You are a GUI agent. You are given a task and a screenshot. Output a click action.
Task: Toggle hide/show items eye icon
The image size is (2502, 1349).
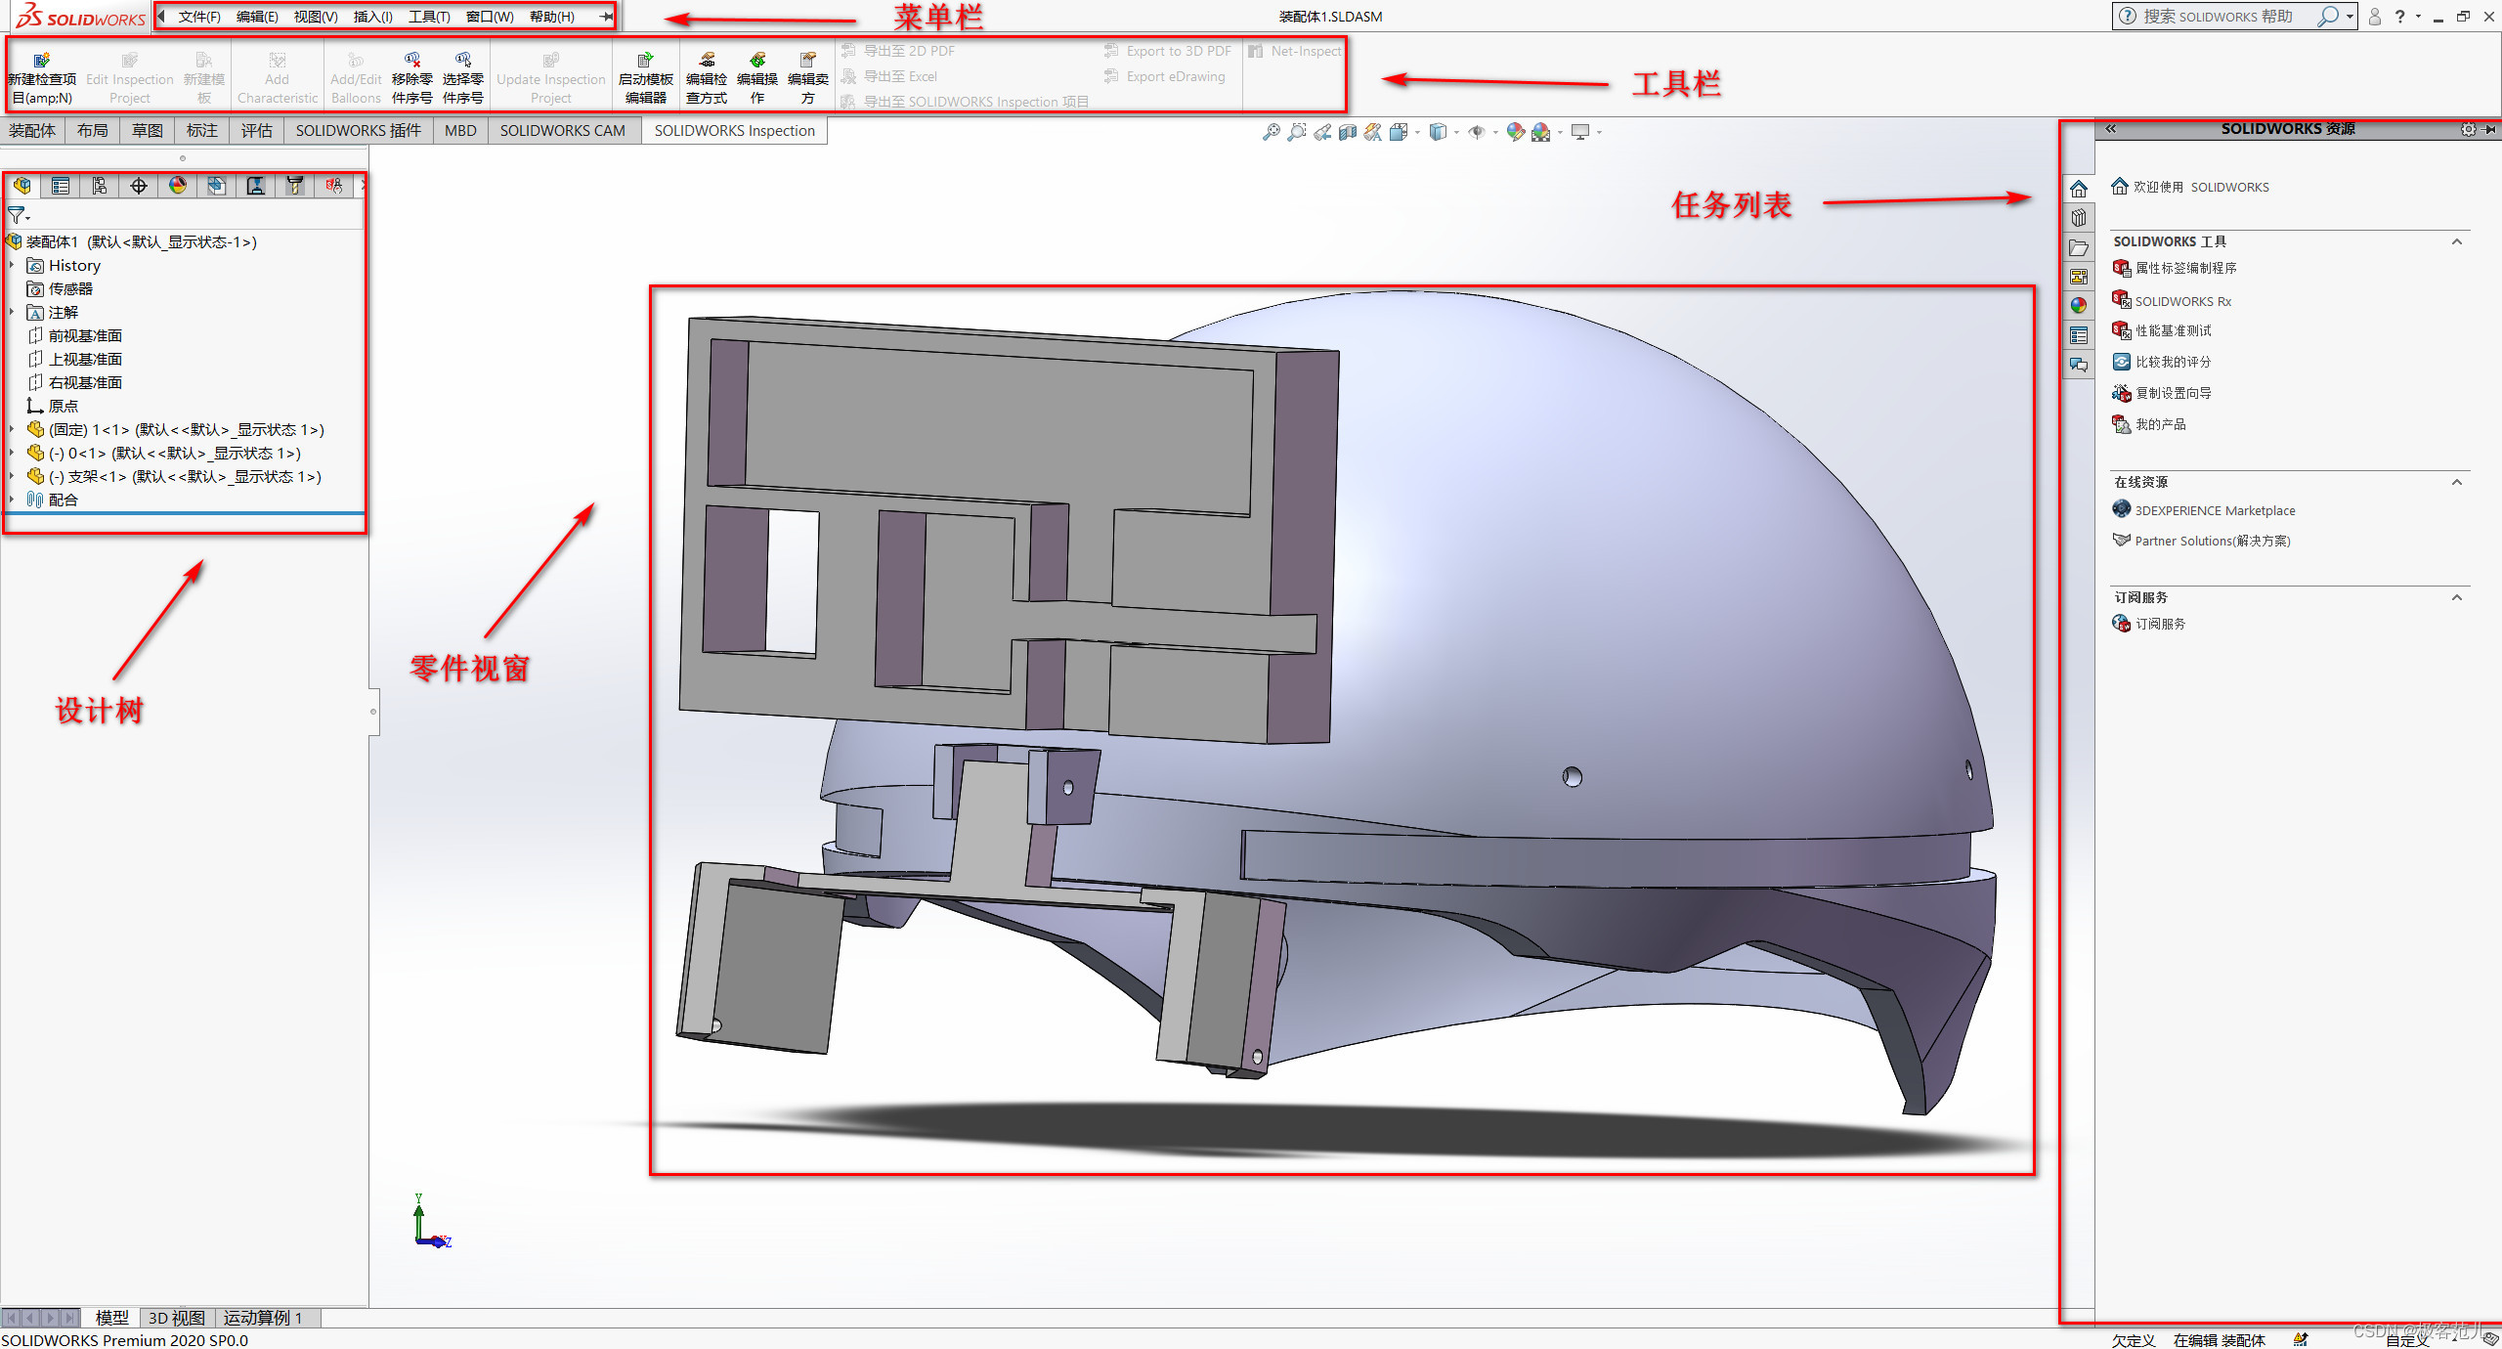(1476, 132)
